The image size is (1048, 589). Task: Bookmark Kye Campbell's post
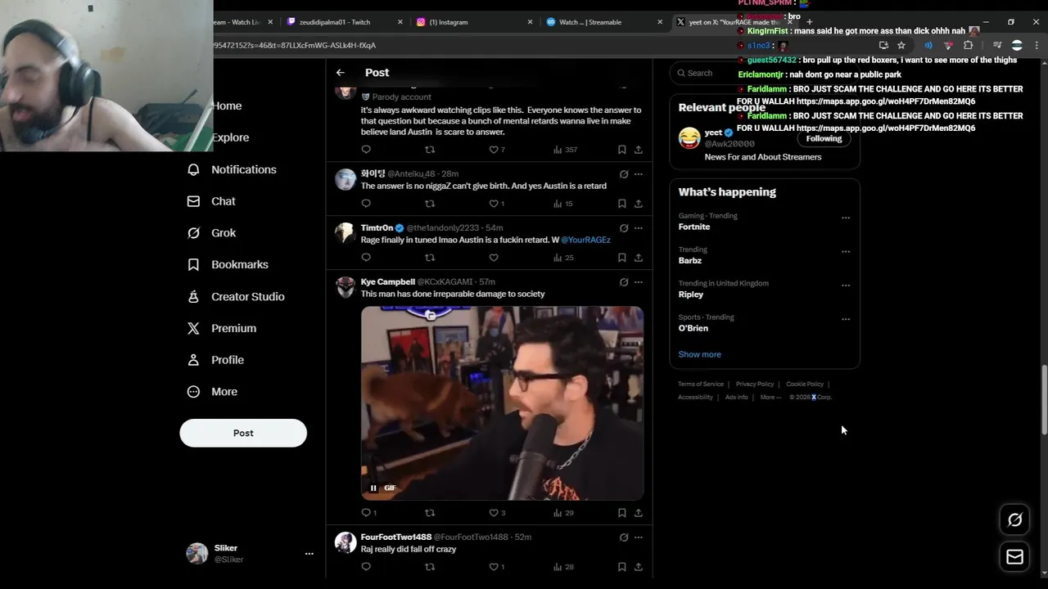pyautogui.click(x=622, y=513)
